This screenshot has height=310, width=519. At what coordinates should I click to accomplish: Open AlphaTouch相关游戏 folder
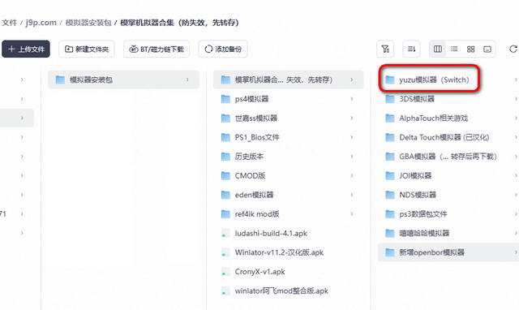448,118
